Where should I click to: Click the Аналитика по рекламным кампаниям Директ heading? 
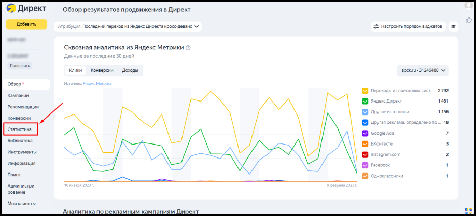pos(131,211)
